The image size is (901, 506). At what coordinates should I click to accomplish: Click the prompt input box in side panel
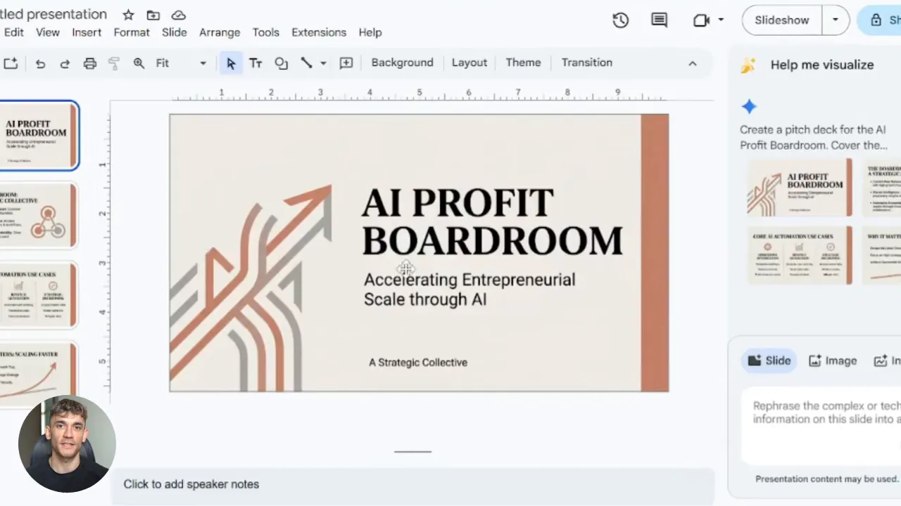[x=821, y=424]
